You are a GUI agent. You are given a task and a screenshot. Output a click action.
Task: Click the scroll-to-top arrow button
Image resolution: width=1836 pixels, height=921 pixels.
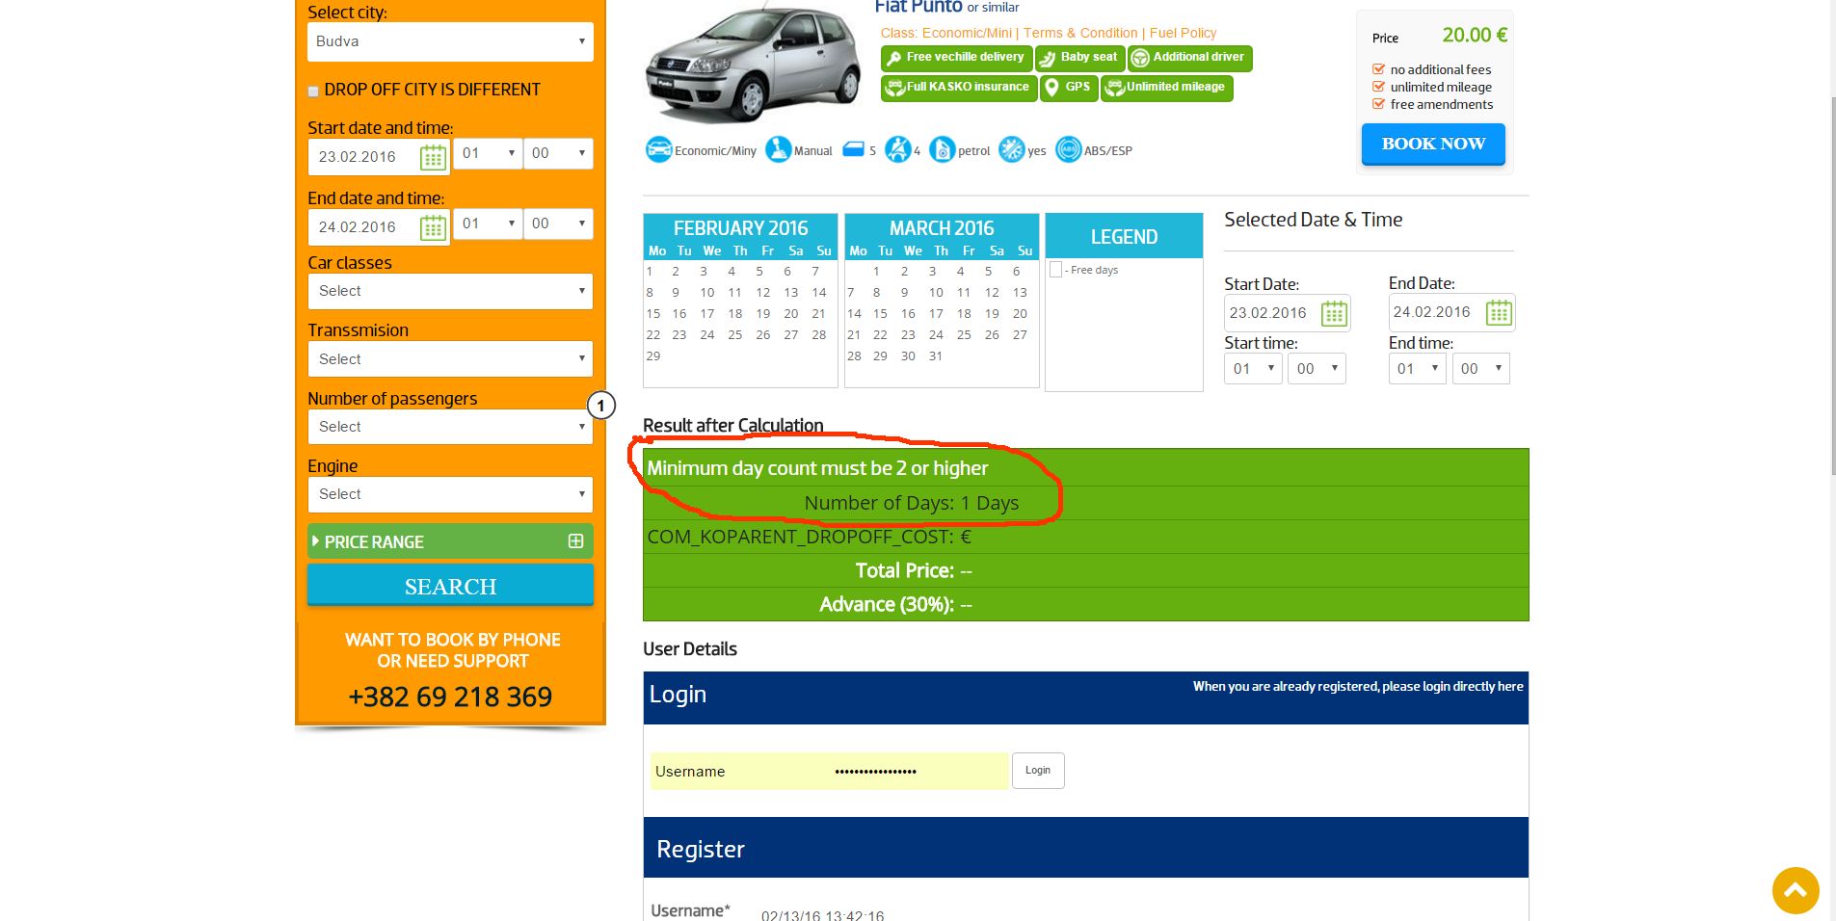1796,890
